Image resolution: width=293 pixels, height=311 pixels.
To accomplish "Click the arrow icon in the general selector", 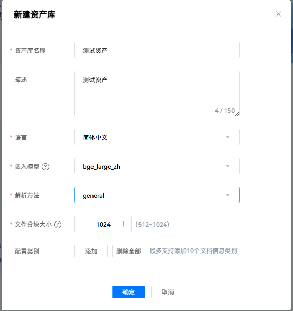I will (228, 195).
